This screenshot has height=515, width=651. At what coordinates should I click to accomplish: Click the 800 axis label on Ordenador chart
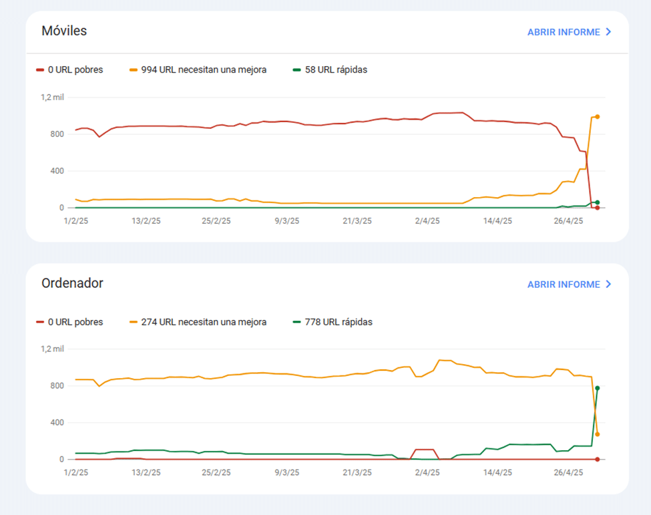(x=57, y=386)
